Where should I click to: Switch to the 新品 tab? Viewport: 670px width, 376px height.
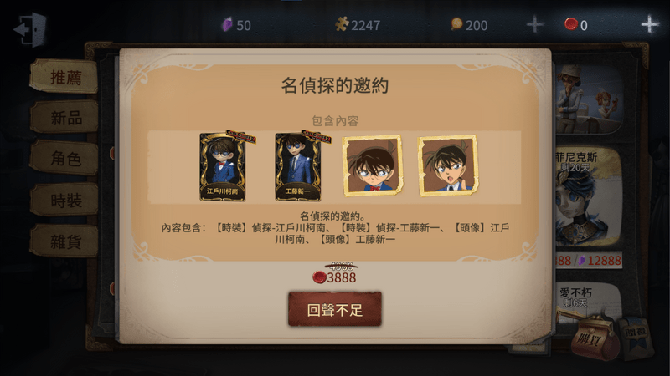point(65,118)
